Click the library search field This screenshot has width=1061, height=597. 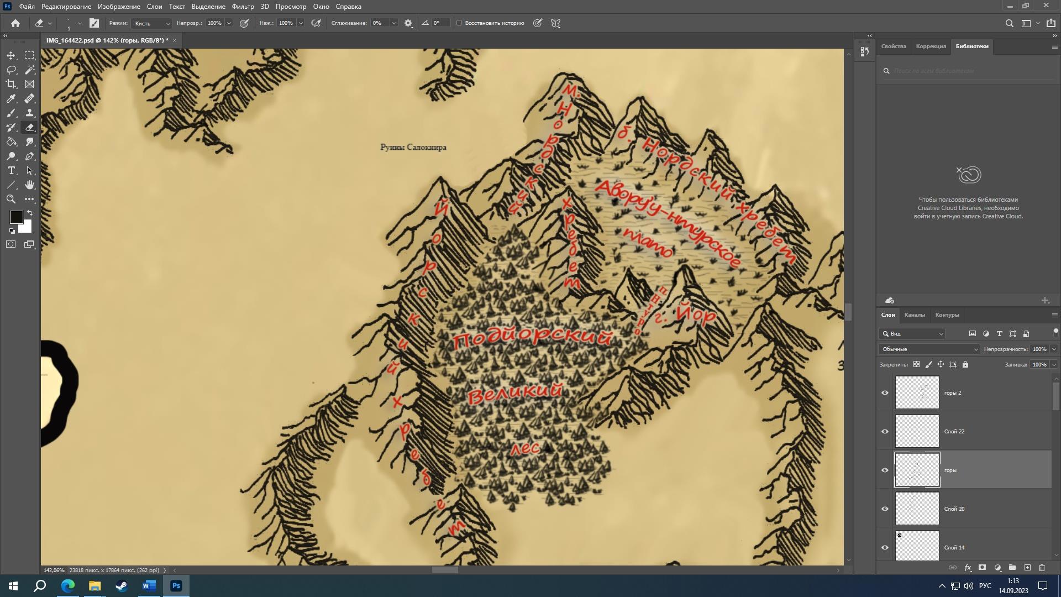(x=967, y=71)
